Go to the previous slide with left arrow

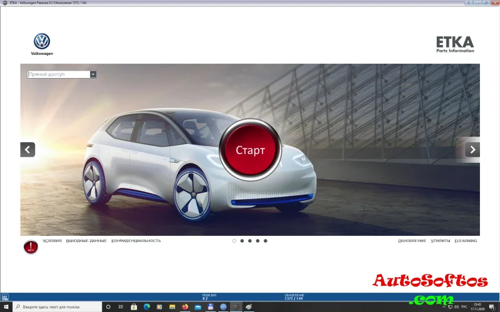point(27,150)
